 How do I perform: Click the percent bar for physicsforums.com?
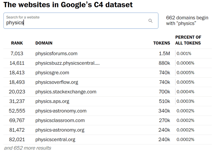[x=176, y=53]
